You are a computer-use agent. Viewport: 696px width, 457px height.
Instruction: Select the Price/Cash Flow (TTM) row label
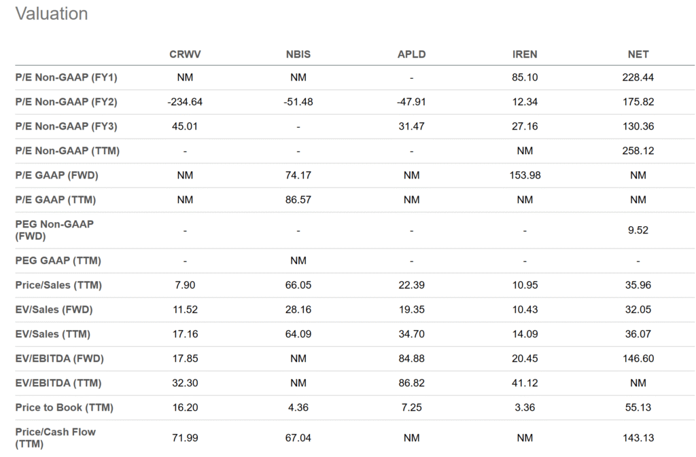pyautogui.click(x=56, y=438)
